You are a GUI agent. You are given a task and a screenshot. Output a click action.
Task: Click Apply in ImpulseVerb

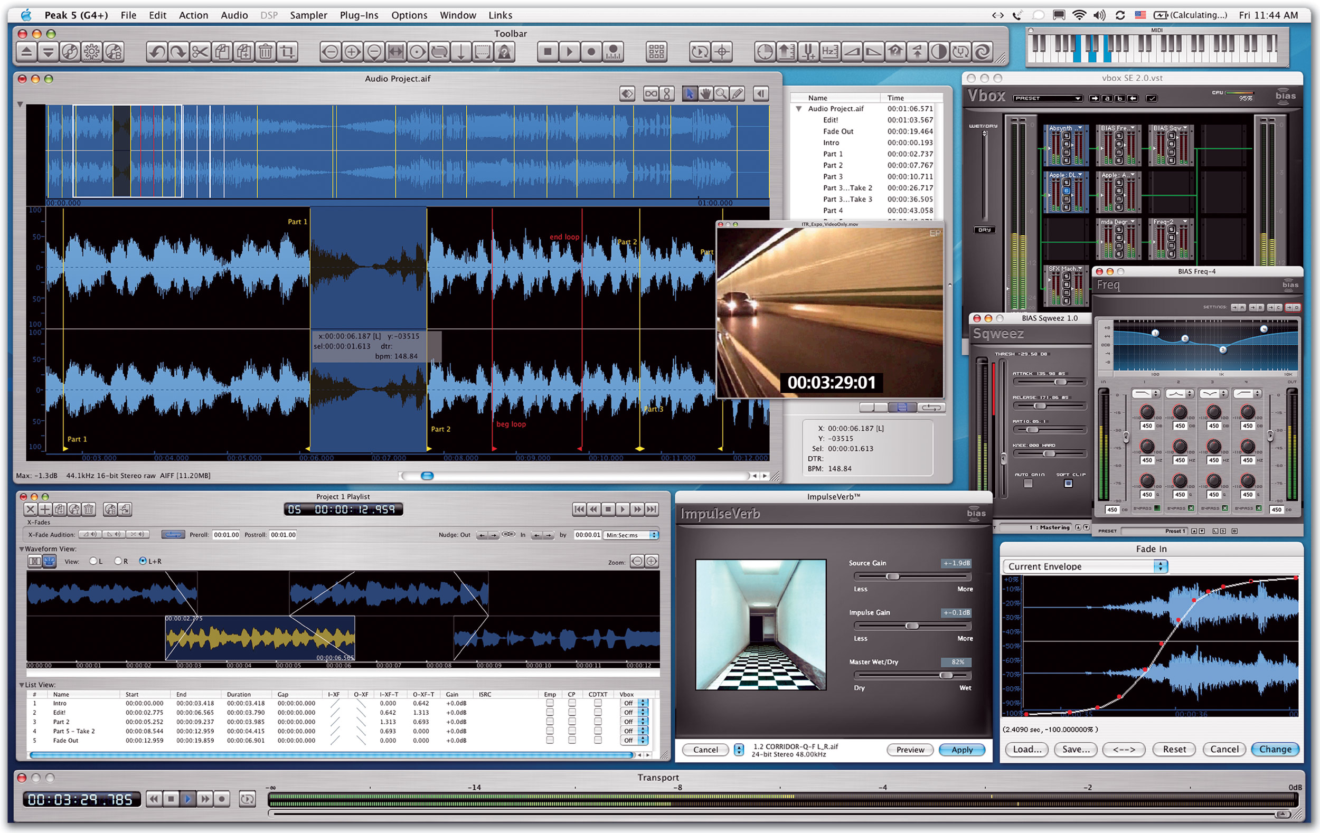pos(962,750)
